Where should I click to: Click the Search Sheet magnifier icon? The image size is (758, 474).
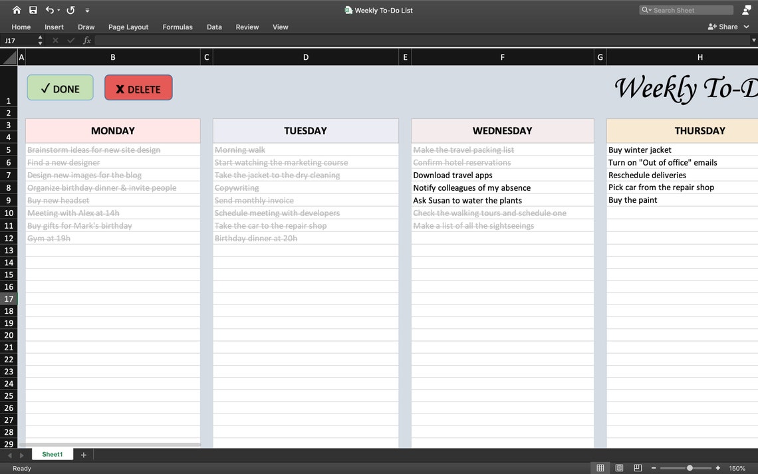(644, 9)
